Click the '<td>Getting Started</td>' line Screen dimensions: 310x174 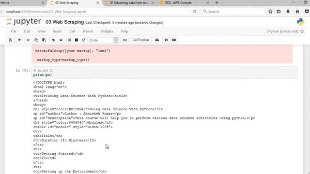pos(58,154)
